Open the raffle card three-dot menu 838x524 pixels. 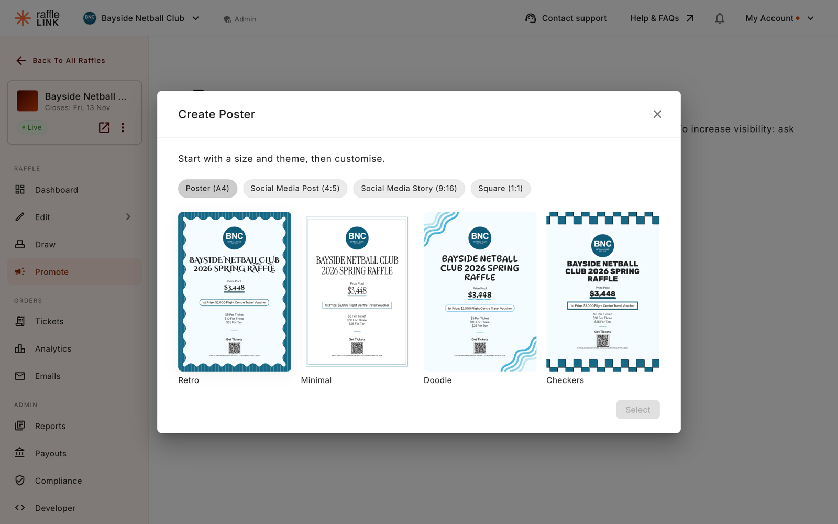tap(123, 127)
